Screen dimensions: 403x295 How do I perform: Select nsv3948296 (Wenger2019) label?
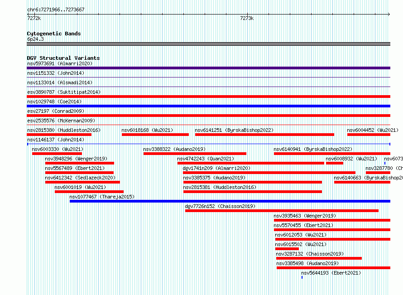click(76, 159)
